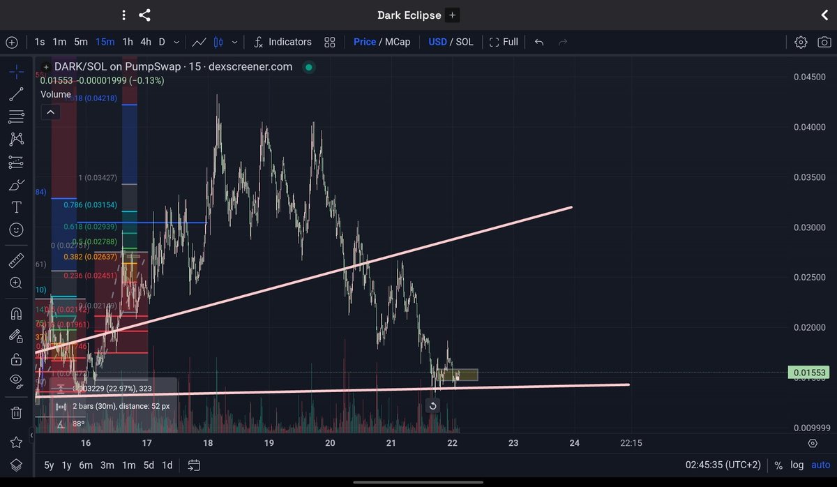Activate the zoom in tool

(x=16, y=283)
